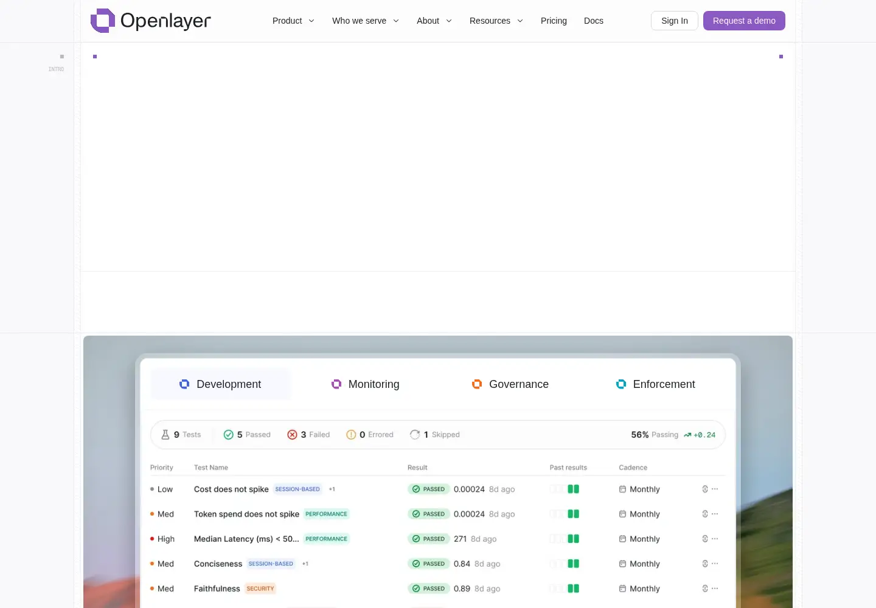Image resolution: width=876 pixels, height=608 pixels.
Task: Click the SECURITY tag on Faithfulness
Action: pos(260,589)
